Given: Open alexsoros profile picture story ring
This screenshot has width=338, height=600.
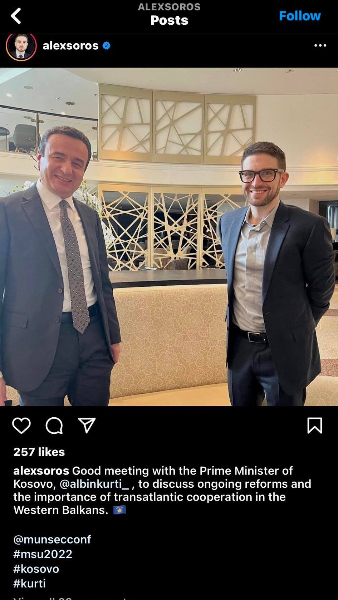Looking at the screenshot, I should [21, 46].
